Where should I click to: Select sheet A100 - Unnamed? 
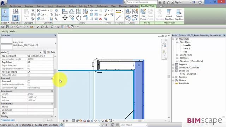pos(188,74)
